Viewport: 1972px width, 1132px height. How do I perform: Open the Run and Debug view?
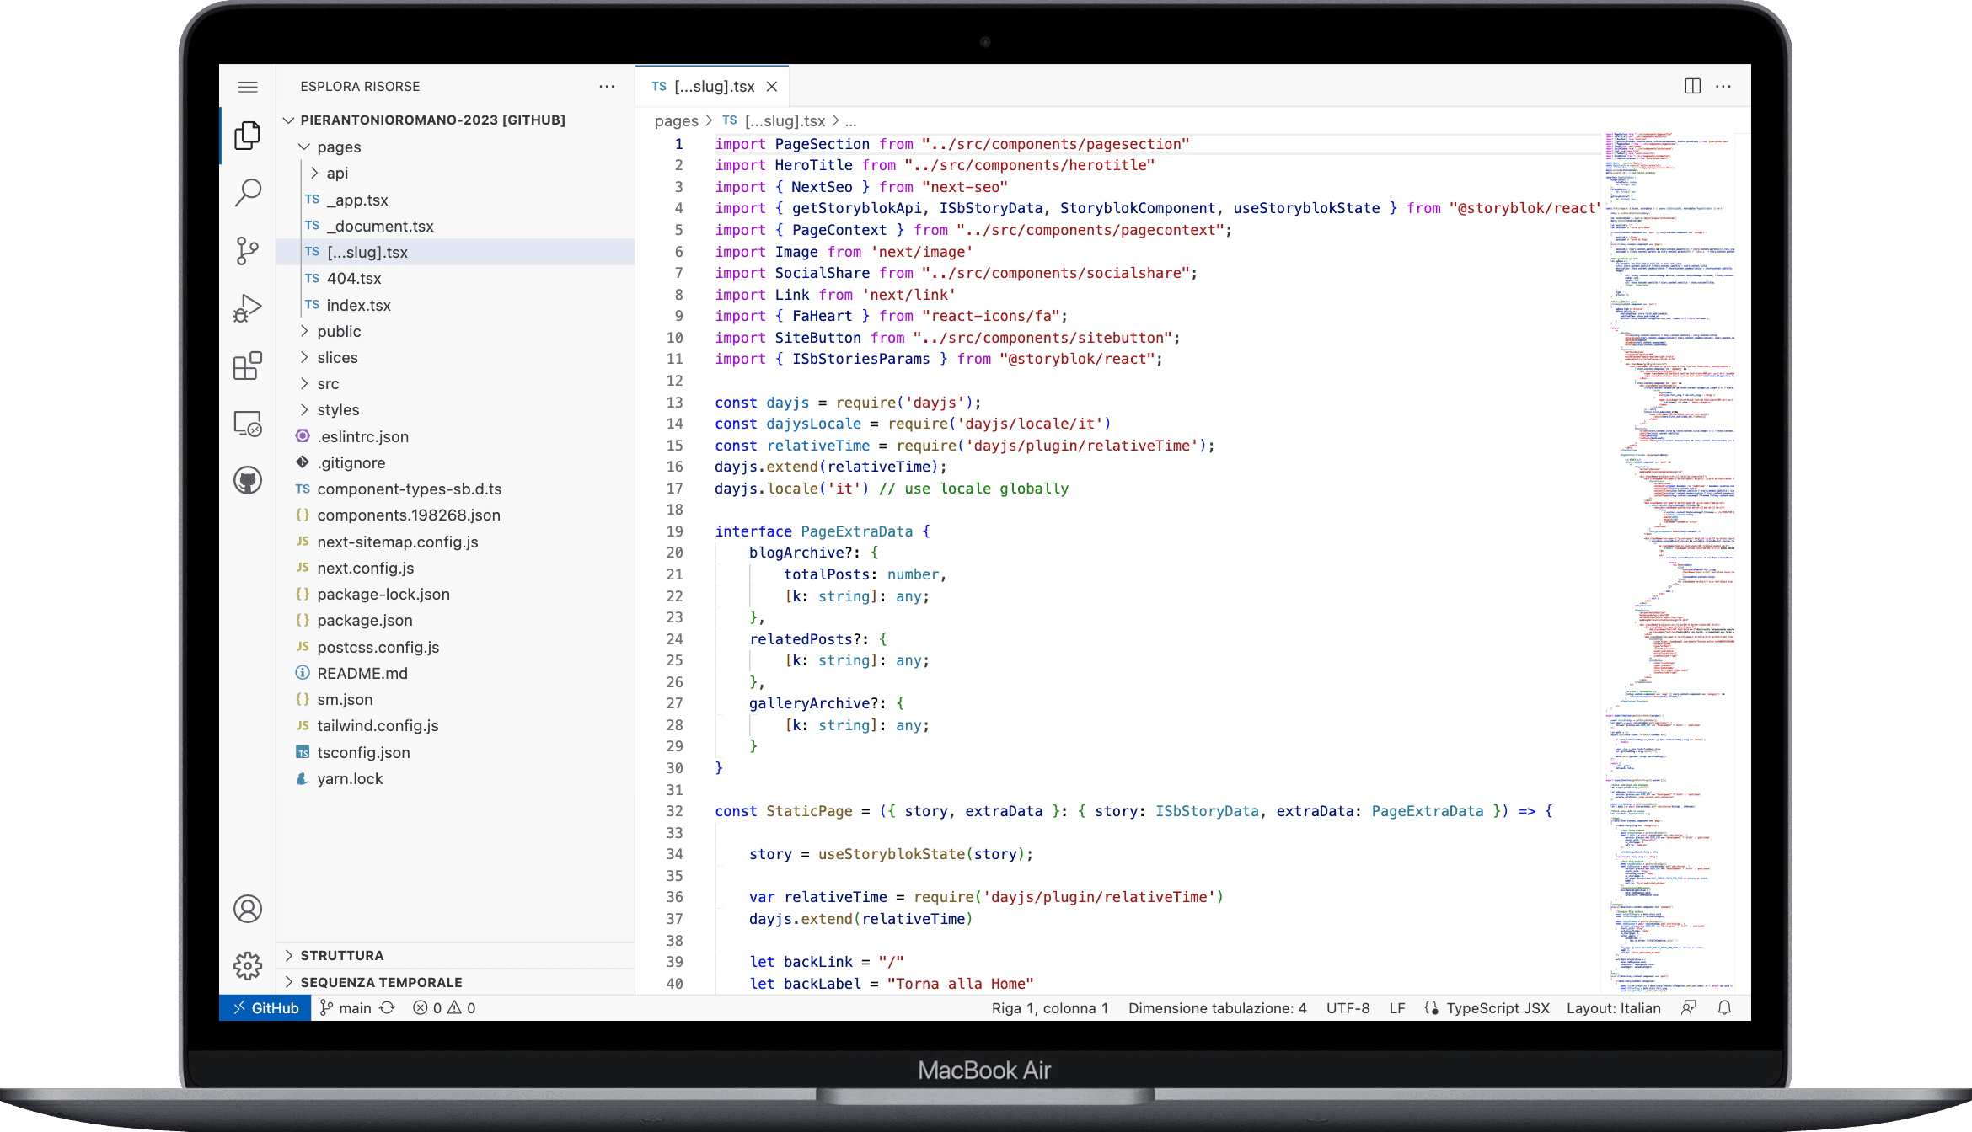247,308
